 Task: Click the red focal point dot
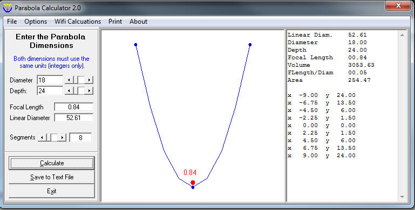193,183
